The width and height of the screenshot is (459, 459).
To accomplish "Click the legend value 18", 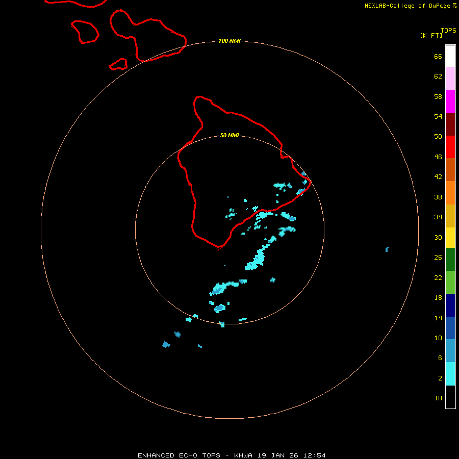I will [x=438, y=298].
